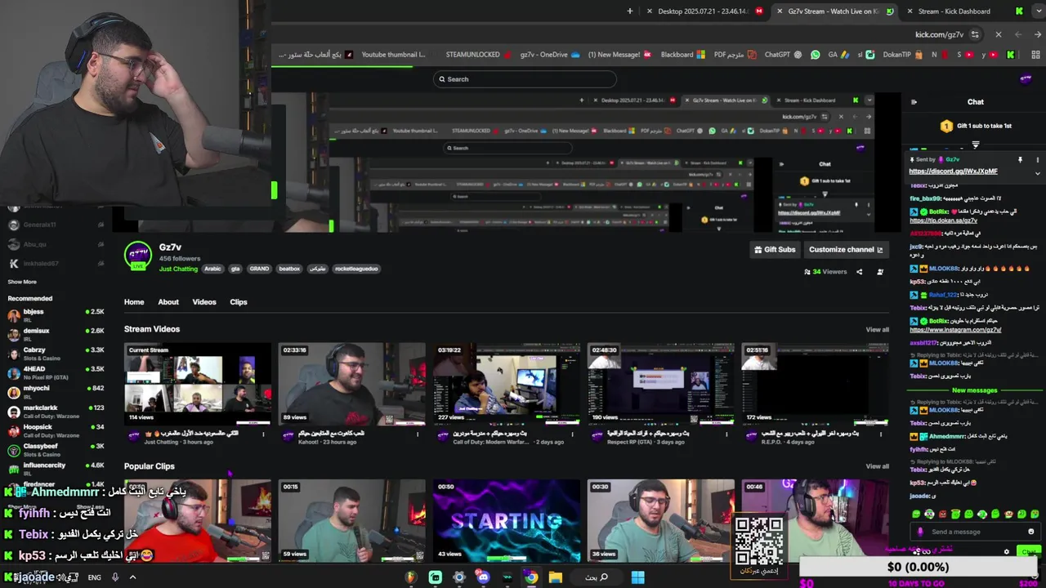Viewport: 1046px width, 588px height.
Task: Share the channel with share icon
Action: [x=859, y=272]
